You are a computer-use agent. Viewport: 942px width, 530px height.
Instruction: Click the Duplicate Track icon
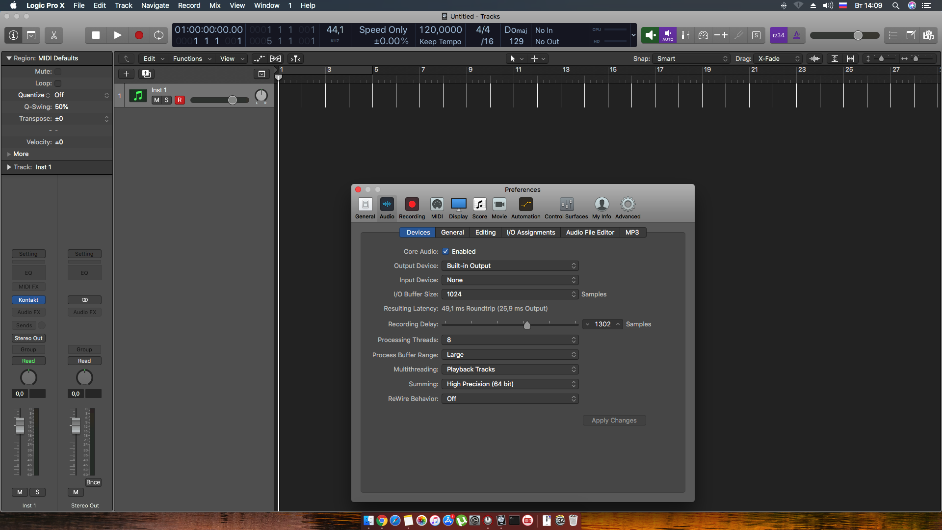click(146, 74)
